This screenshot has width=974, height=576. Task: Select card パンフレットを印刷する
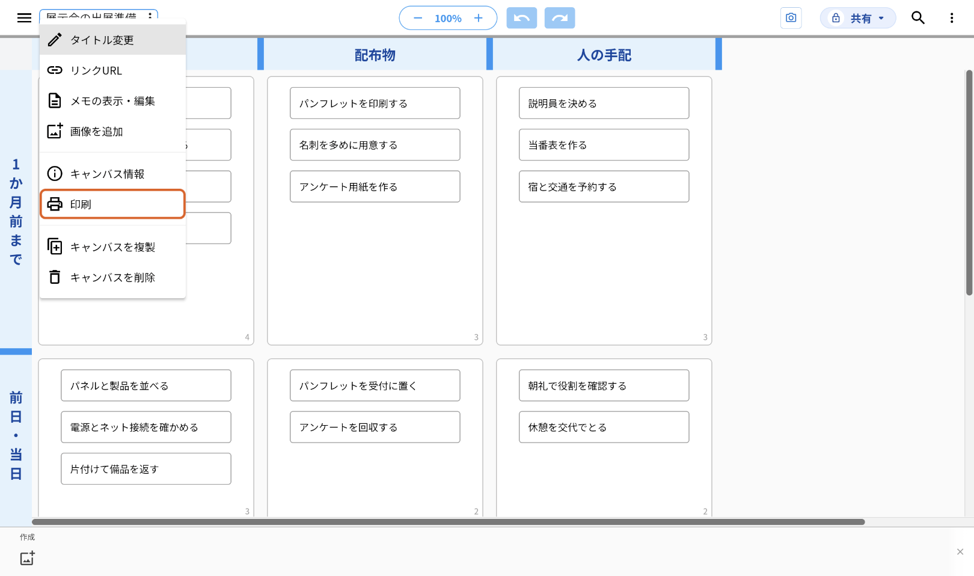[x=375, y=103]
